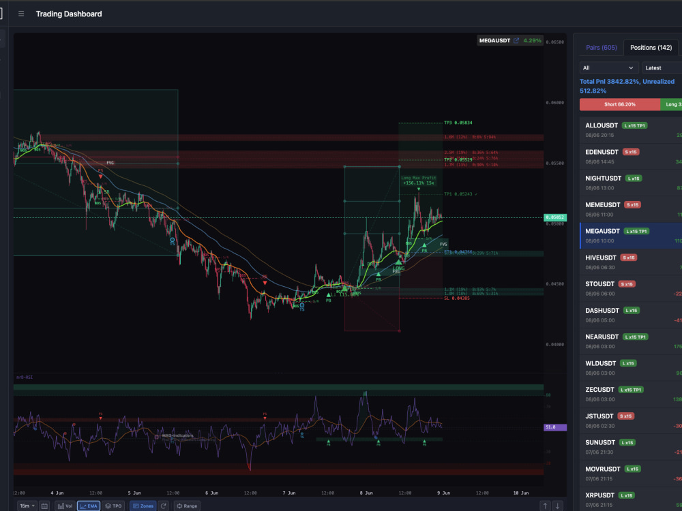Screen dimensions: 682x511
Task: Click the SL 0.04385 level label
Action: 457,298
